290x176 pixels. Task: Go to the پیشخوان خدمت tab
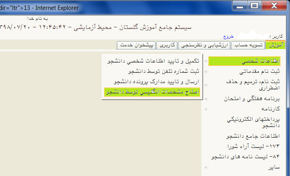pos(137,45)
